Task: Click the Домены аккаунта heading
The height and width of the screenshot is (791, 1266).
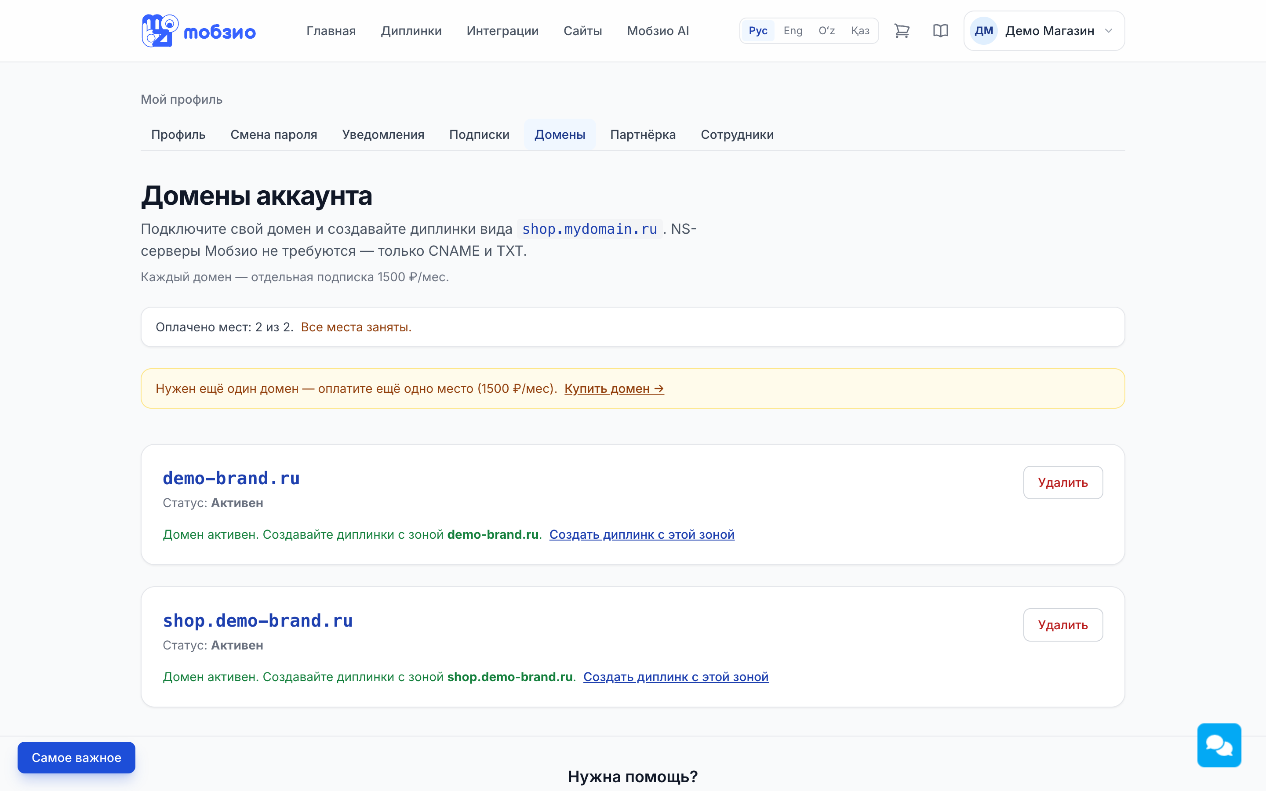Action: [x=256, y=196]
